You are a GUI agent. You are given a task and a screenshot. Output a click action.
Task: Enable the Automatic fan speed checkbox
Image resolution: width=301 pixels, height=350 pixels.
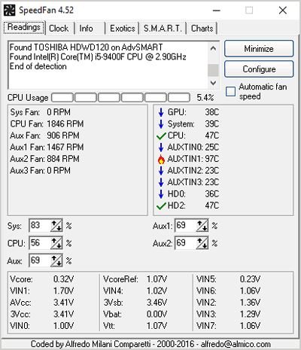[x=230, y=92]
